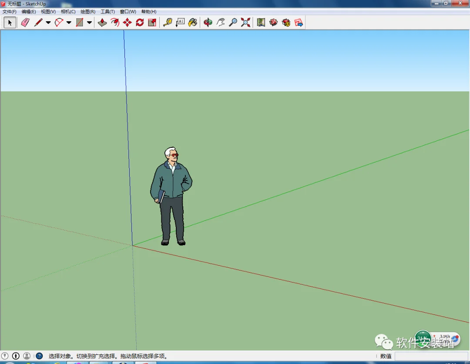Expand the Arc tool dropdown arrow
Screen dimensions: 470x364
[x=69, y=23]
